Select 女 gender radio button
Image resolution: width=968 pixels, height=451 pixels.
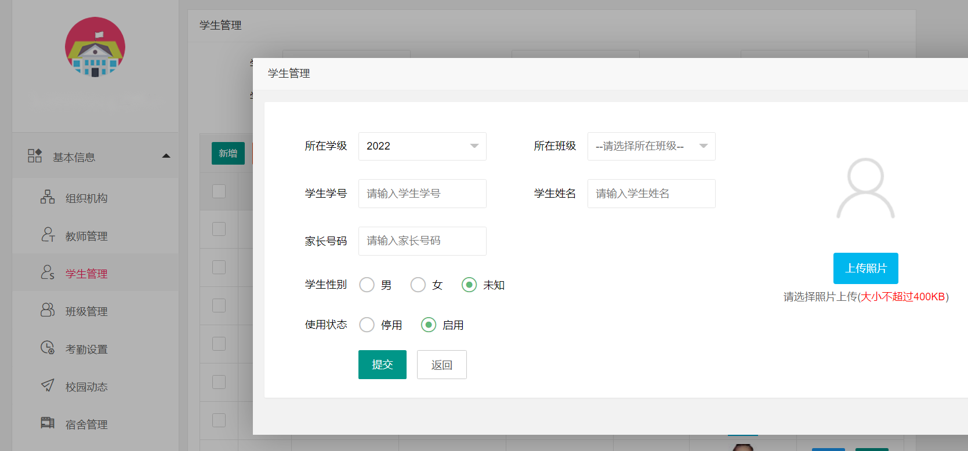(x=418, y=285)
